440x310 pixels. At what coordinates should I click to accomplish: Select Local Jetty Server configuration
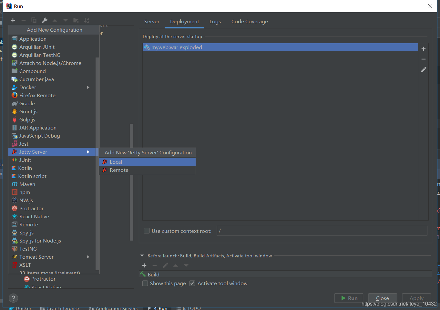pyautogui.click(x=147, y=162)
